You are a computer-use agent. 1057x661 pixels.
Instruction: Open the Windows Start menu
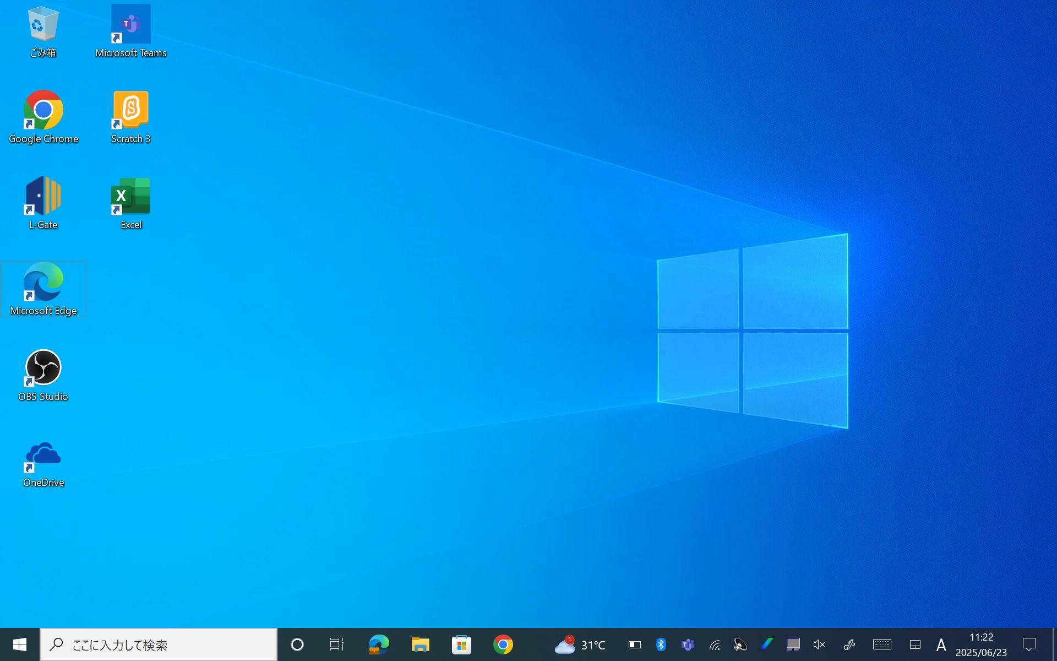click(x=20, y=644)
